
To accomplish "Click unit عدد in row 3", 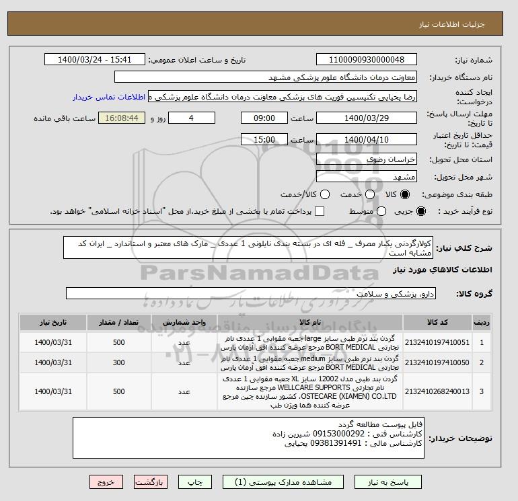I will [184, 391].
